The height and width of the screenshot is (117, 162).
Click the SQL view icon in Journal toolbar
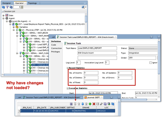point(71,104)
